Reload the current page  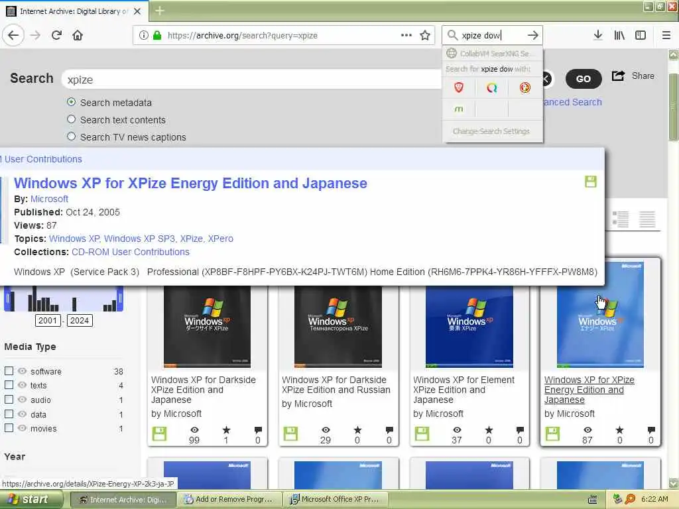pos(57,36)
